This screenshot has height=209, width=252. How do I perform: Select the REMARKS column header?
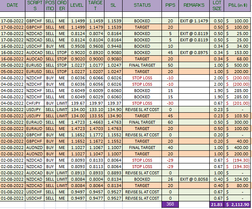pos(194,5)
